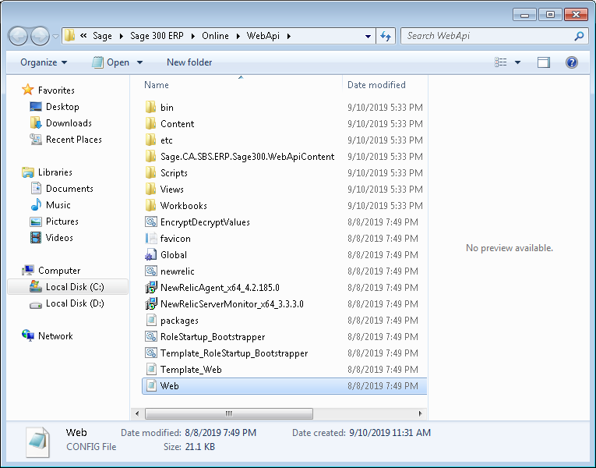The image size is (596, 468).
Task: Select the favicon file icon
Action: (151, 238)
